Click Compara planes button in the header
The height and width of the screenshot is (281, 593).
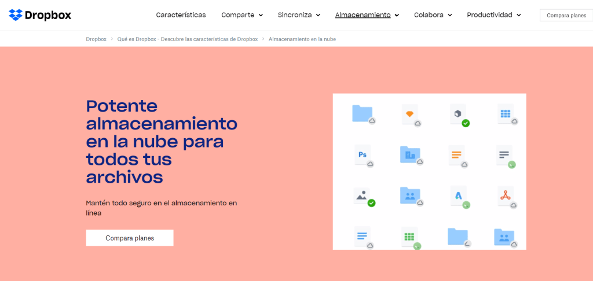(566, 16)
